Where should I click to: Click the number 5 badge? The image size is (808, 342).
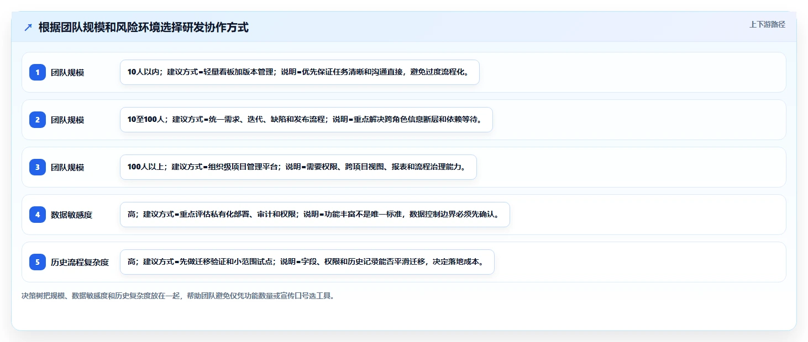(38, 262)
